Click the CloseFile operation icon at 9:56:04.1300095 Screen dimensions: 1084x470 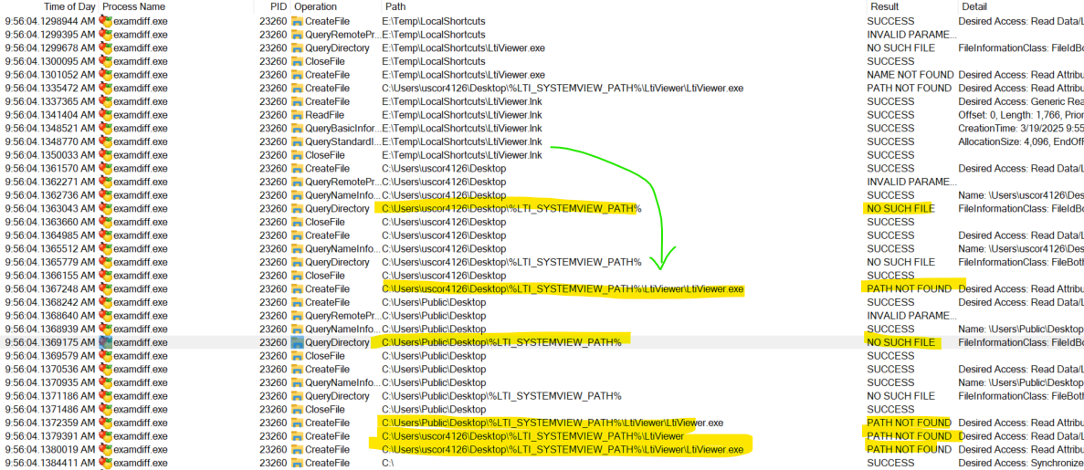297,61
